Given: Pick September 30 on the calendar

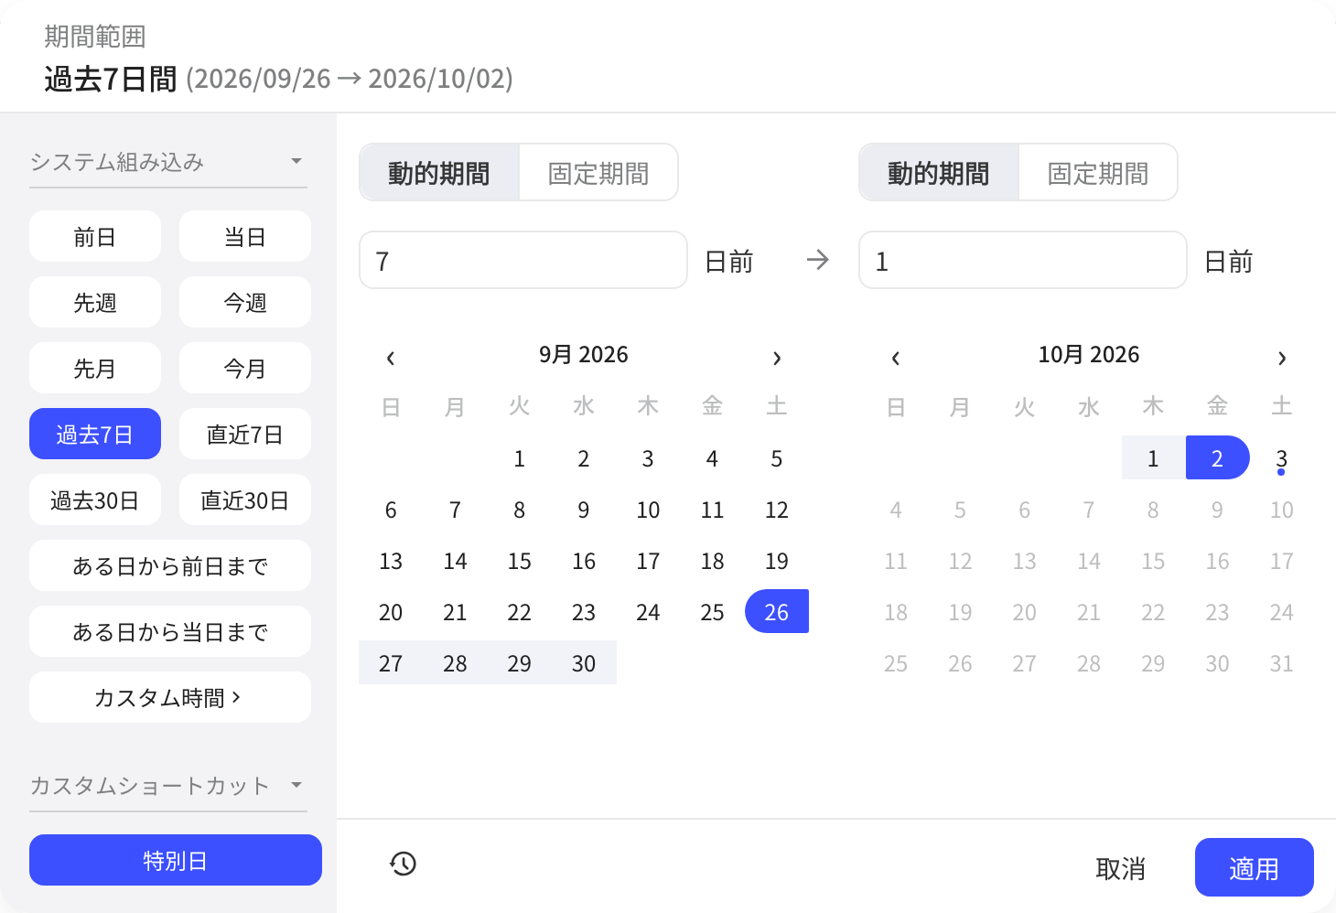Looking at the screenshot, I should 584,663.
